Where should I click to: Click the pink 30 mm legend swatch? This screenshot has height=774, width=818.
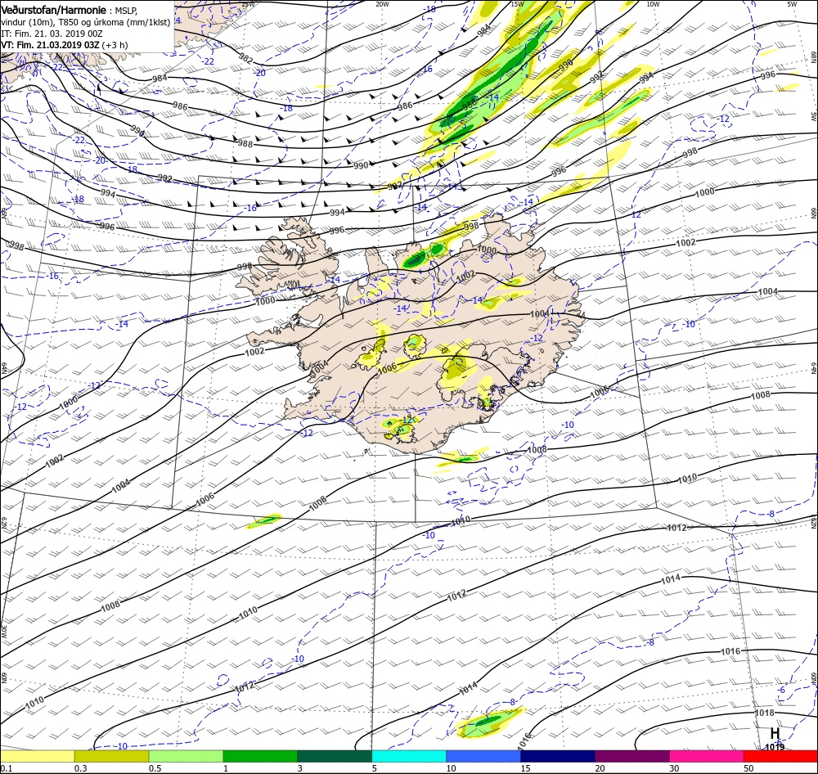tap(707, 757)
